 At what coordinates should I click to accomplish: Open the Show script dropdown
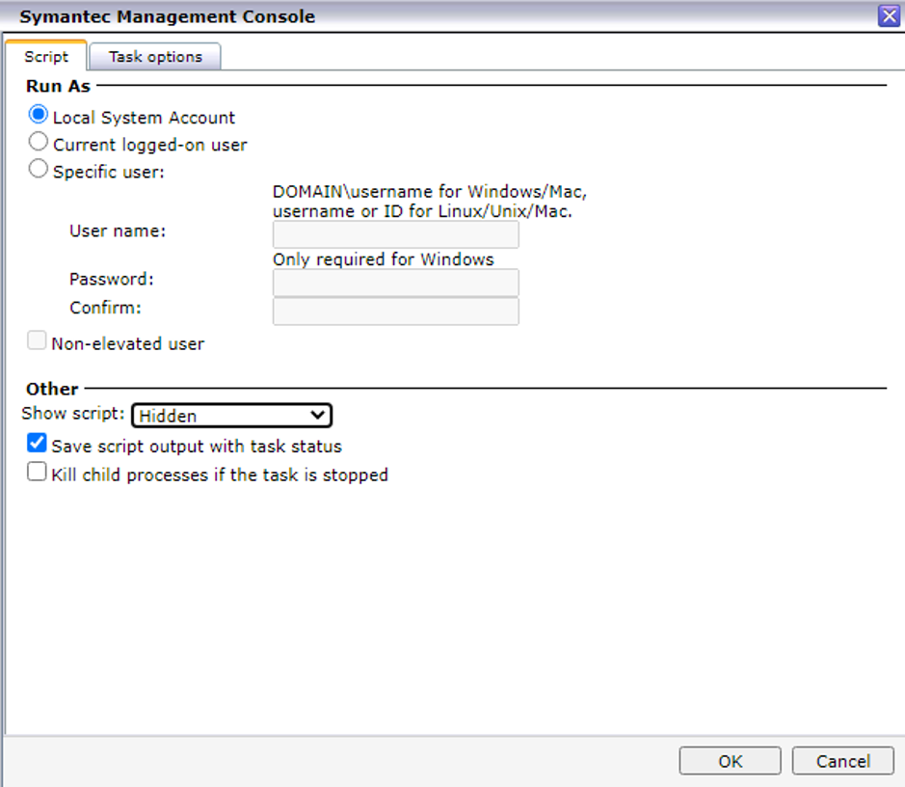tap(231, 415)
